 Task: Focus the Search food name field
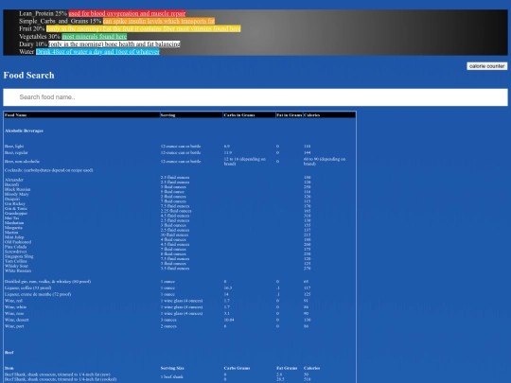[255, 97]
